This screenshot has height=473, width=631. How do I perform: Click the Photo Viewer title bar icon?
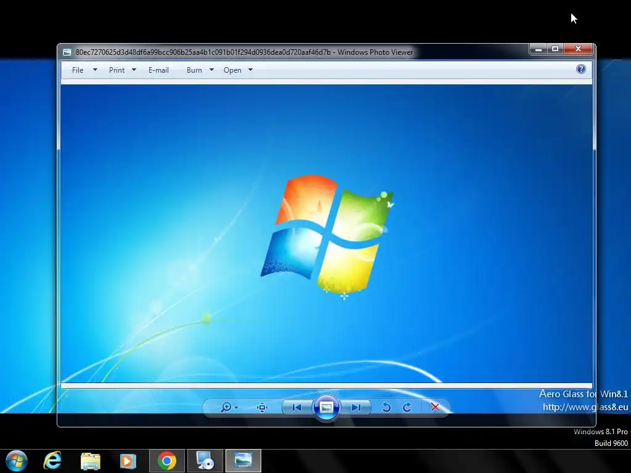[x=67, y=52]
